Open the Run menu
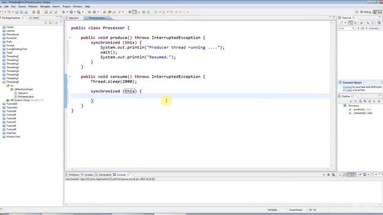 coord(13,7)
